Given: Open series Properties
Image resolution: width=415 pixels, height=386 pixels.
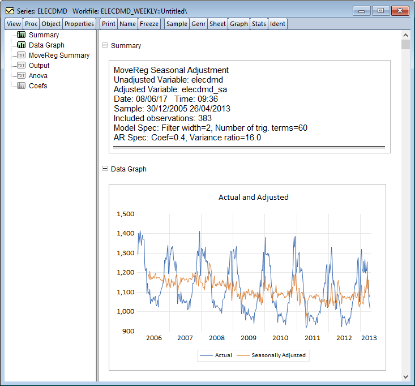Looking at the screenshot, I should [x=79, y=24].
